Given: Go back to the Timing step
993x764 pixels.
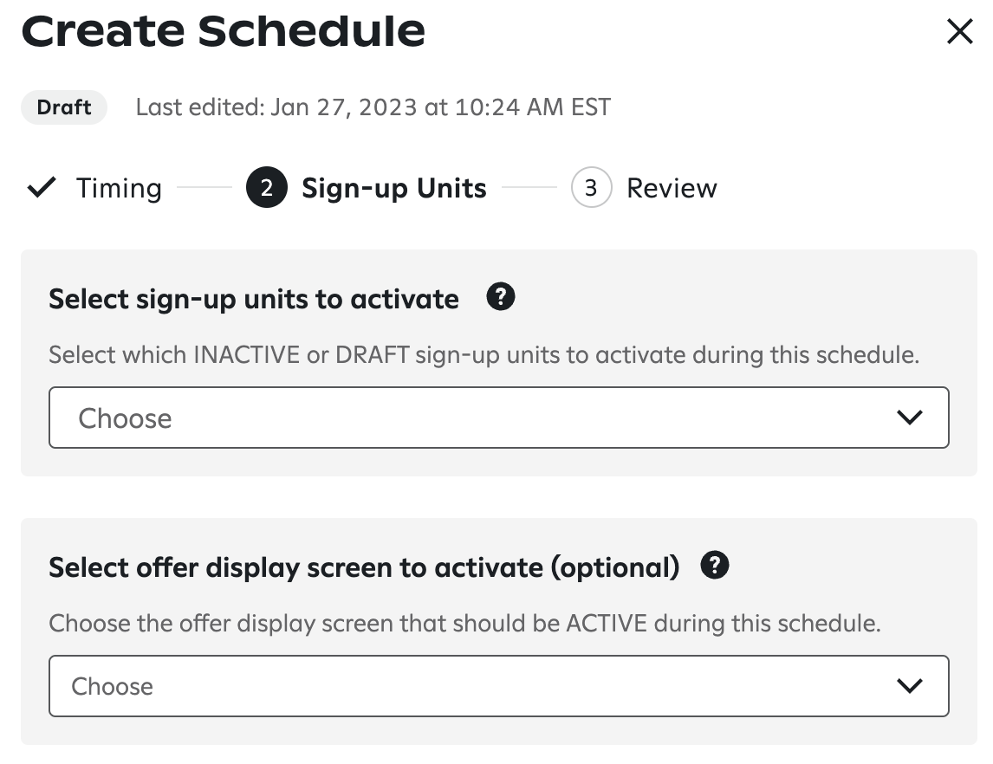Looking at the screenshot, I should tap(119, 188).
